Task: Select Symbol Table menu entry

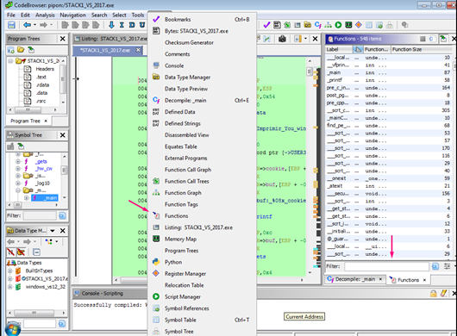Action: [202, 320]
